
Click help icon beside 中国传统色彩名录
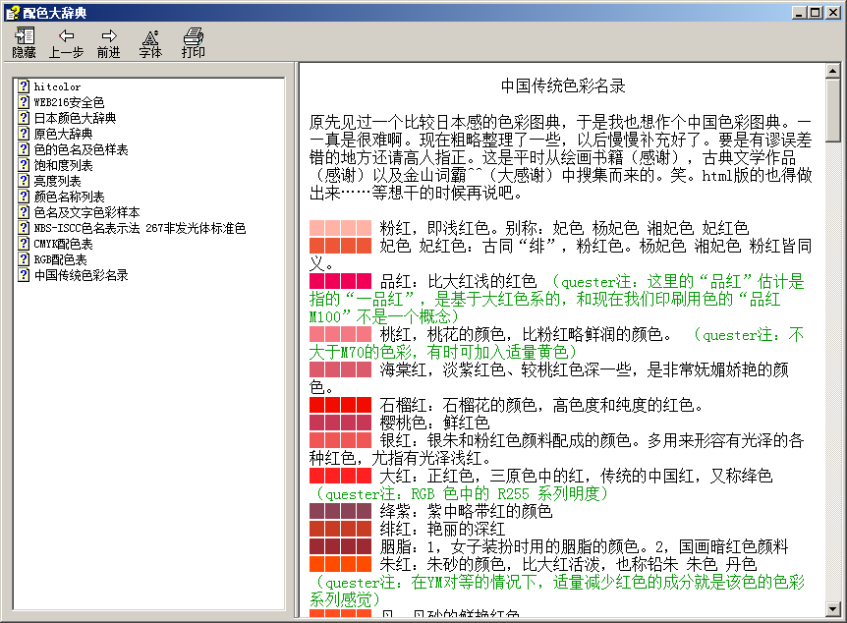pos(24,274)
